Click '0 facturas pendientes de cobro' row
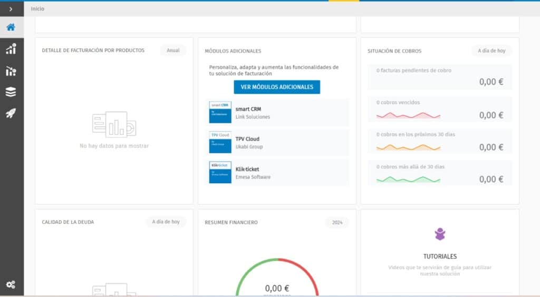Viewport: 540px width, 297px height. click(440, 77)
